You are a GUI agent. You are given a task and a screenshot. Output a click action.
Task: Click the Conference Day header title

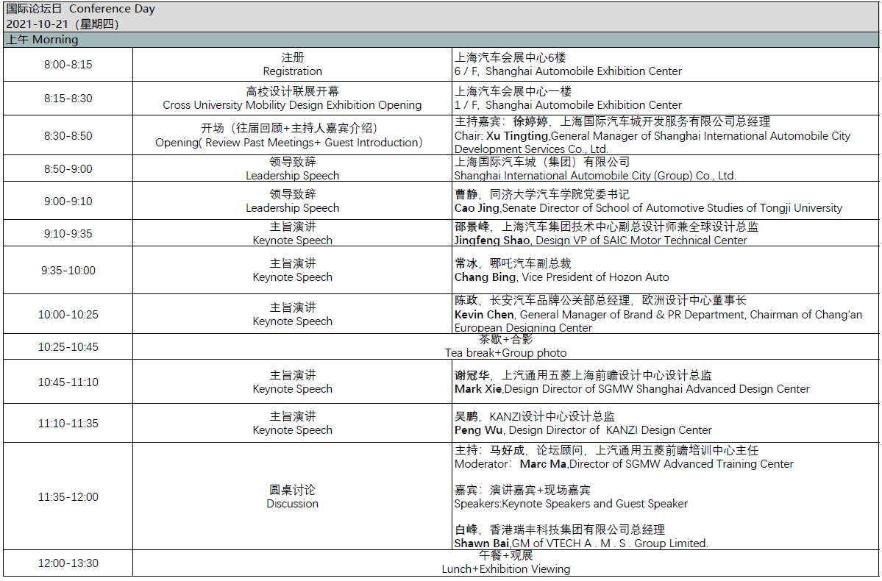tap(81, 10)
